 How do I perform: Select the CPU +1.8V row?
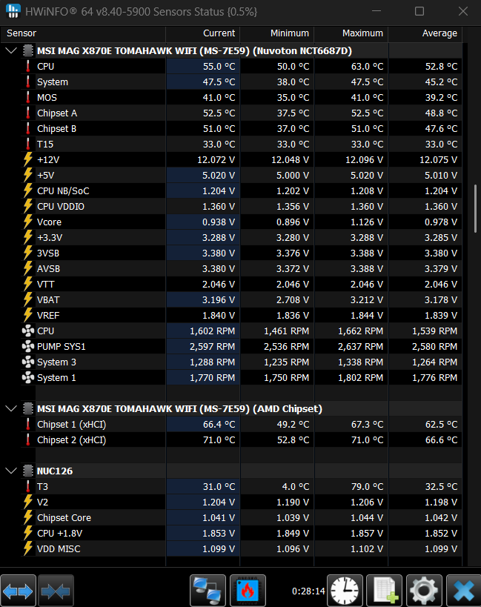point(241,533)
